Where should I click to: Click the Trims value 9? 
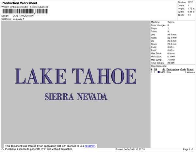(x=168, y=31)
